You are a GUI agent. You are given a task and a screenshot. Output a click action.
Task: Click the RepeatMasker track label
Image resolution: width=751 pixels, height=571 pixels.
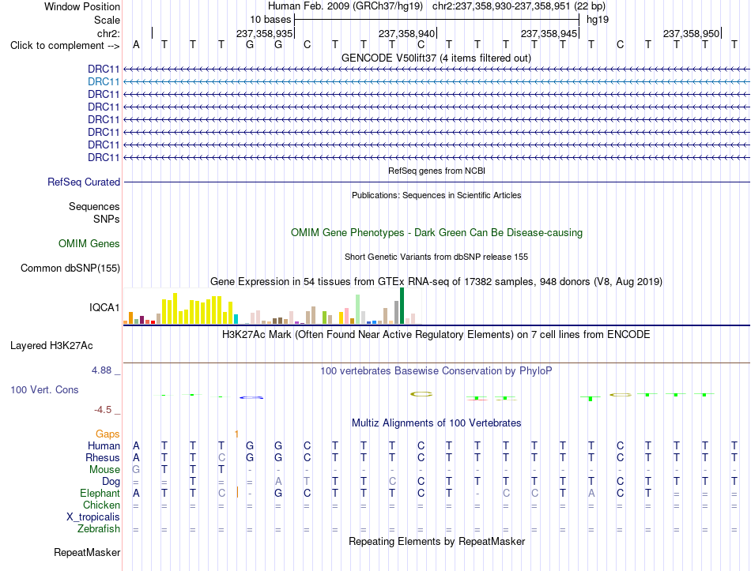(87, 552)
